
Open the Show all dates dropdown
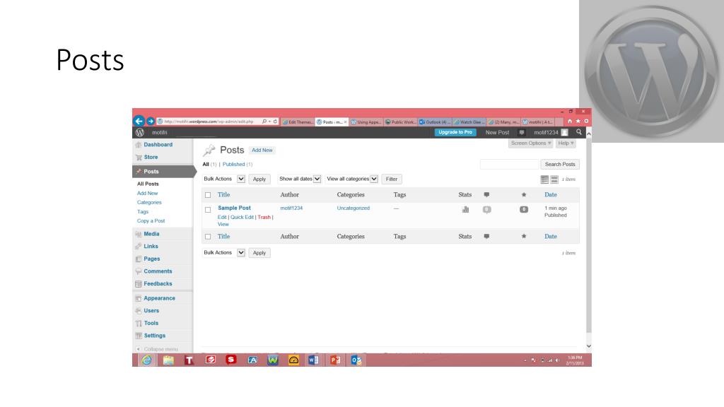point(299,179)
